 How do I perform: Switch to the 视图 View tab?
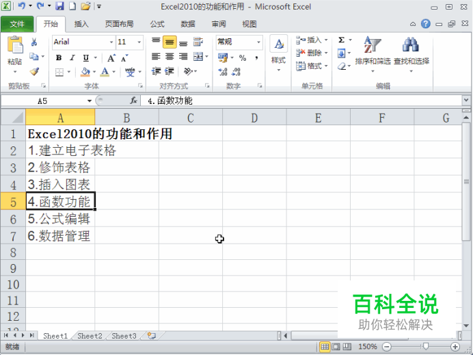click(249, 24)
